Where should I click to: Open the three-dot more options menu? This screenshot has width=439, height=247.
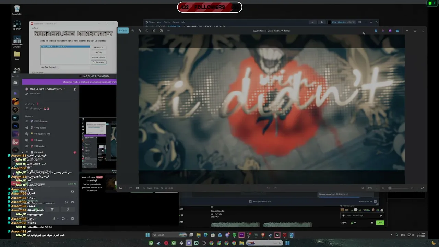point(168,31)
